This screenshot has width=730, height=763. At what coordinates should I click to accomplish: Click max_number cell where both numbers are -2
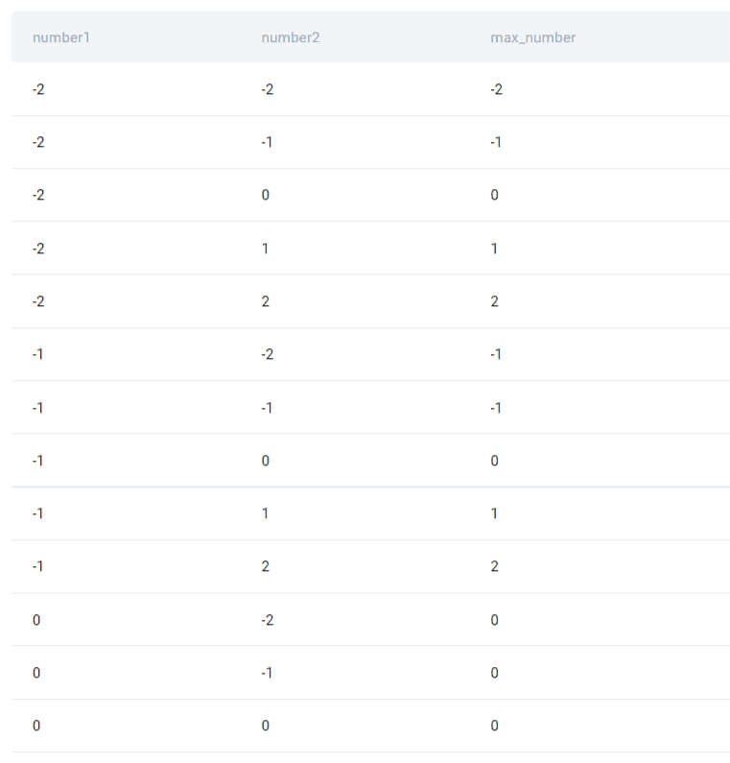497,89
